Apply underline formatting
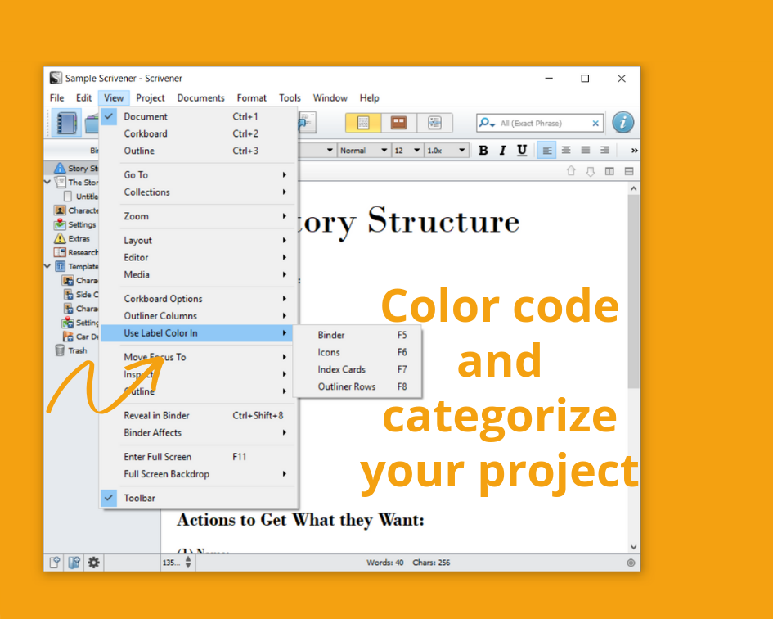 coord(522,151)
